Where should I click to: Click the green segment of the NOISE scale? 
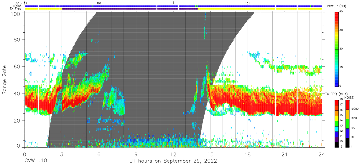coord(348,123)
